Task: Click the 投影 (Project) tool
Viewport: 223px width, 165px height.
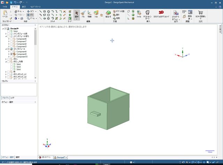Action: pyautogui.click(x=116, y=18)
